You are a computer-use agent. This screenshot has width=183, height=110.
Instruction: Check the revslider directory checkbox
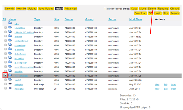[x=5, y=71]
